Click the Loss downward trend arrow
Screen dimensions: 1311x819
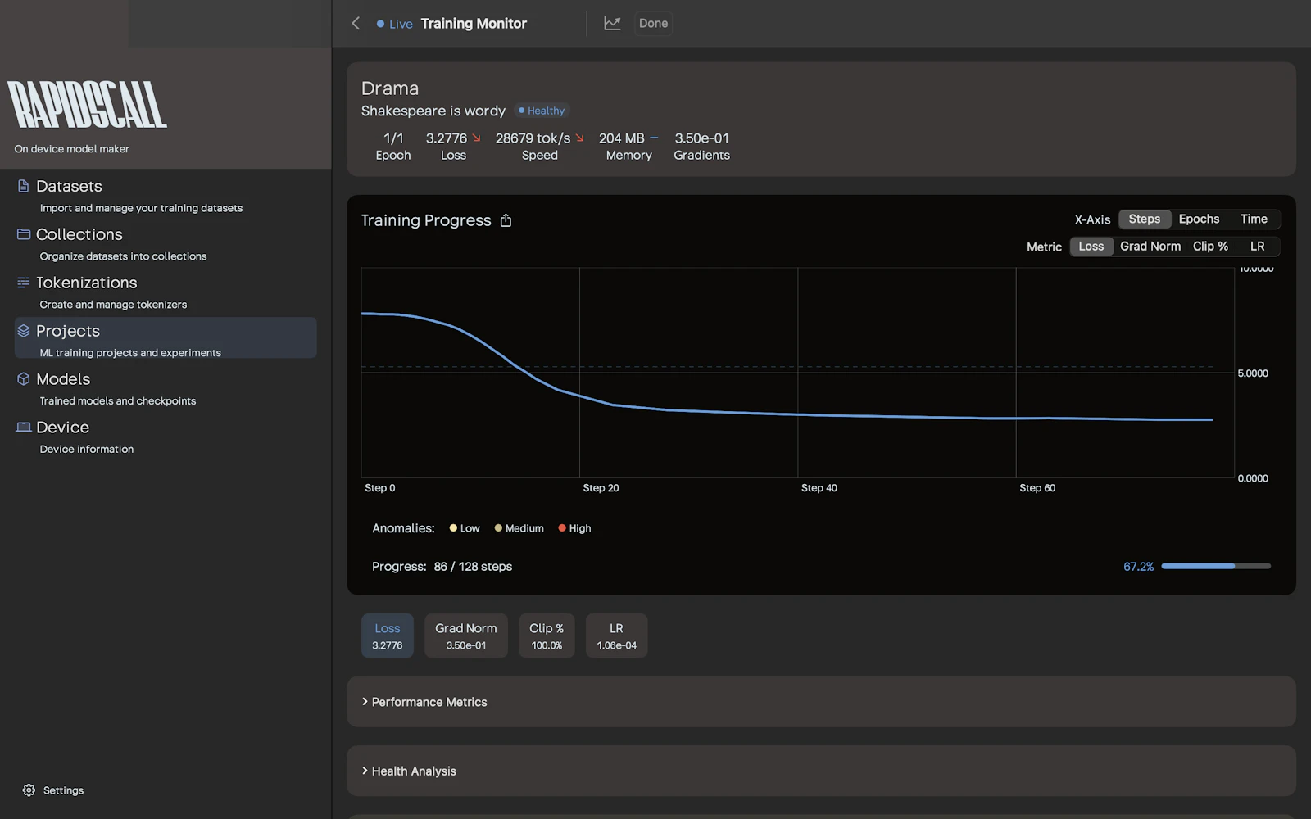coord(476,138)
